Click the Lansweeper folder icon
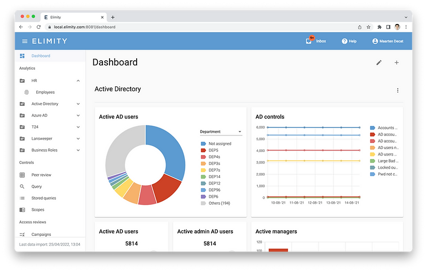 pyautogui.click(x=22, y=139)
